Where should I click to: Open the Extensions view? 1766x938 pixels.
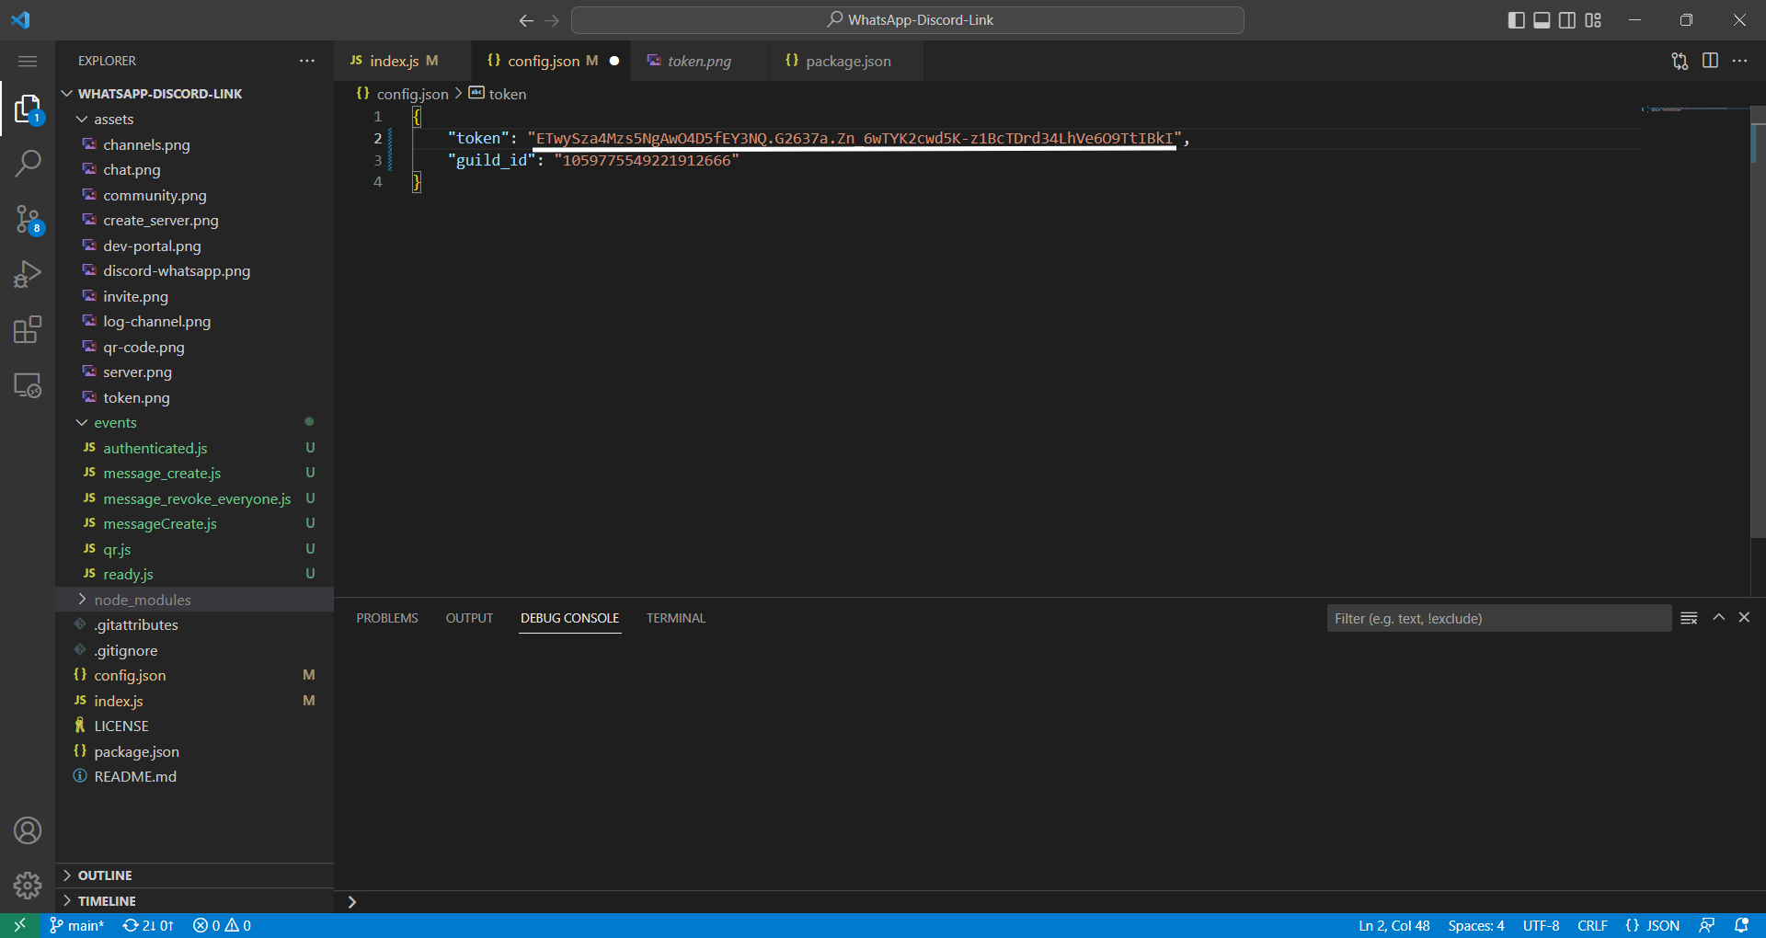(28, 329)
